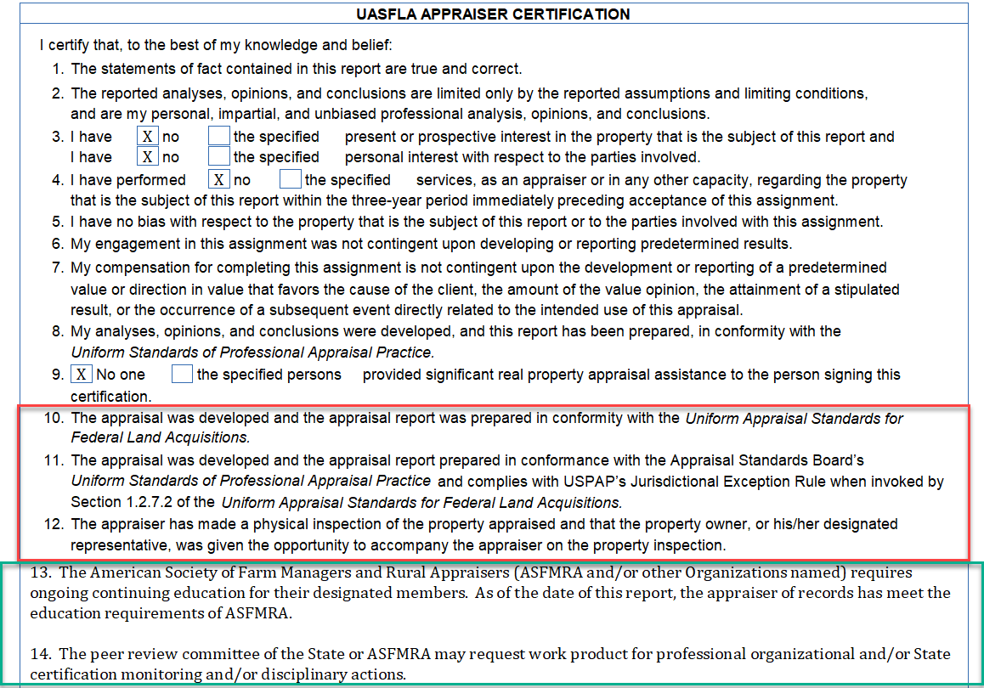Select item 12 physical inspection statement
Viewport: 984px width, 688px height.
(x=484, y=533)
